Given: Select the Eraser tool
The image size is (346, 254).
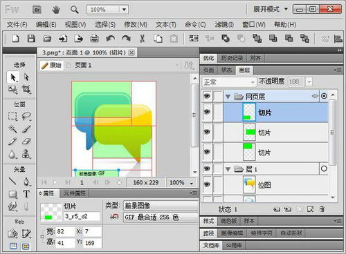Looking at the screenshot, I should [x=26, y=141].
